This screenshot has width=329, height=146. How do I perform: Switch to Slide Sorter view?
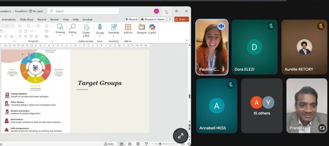click(130, 144)
